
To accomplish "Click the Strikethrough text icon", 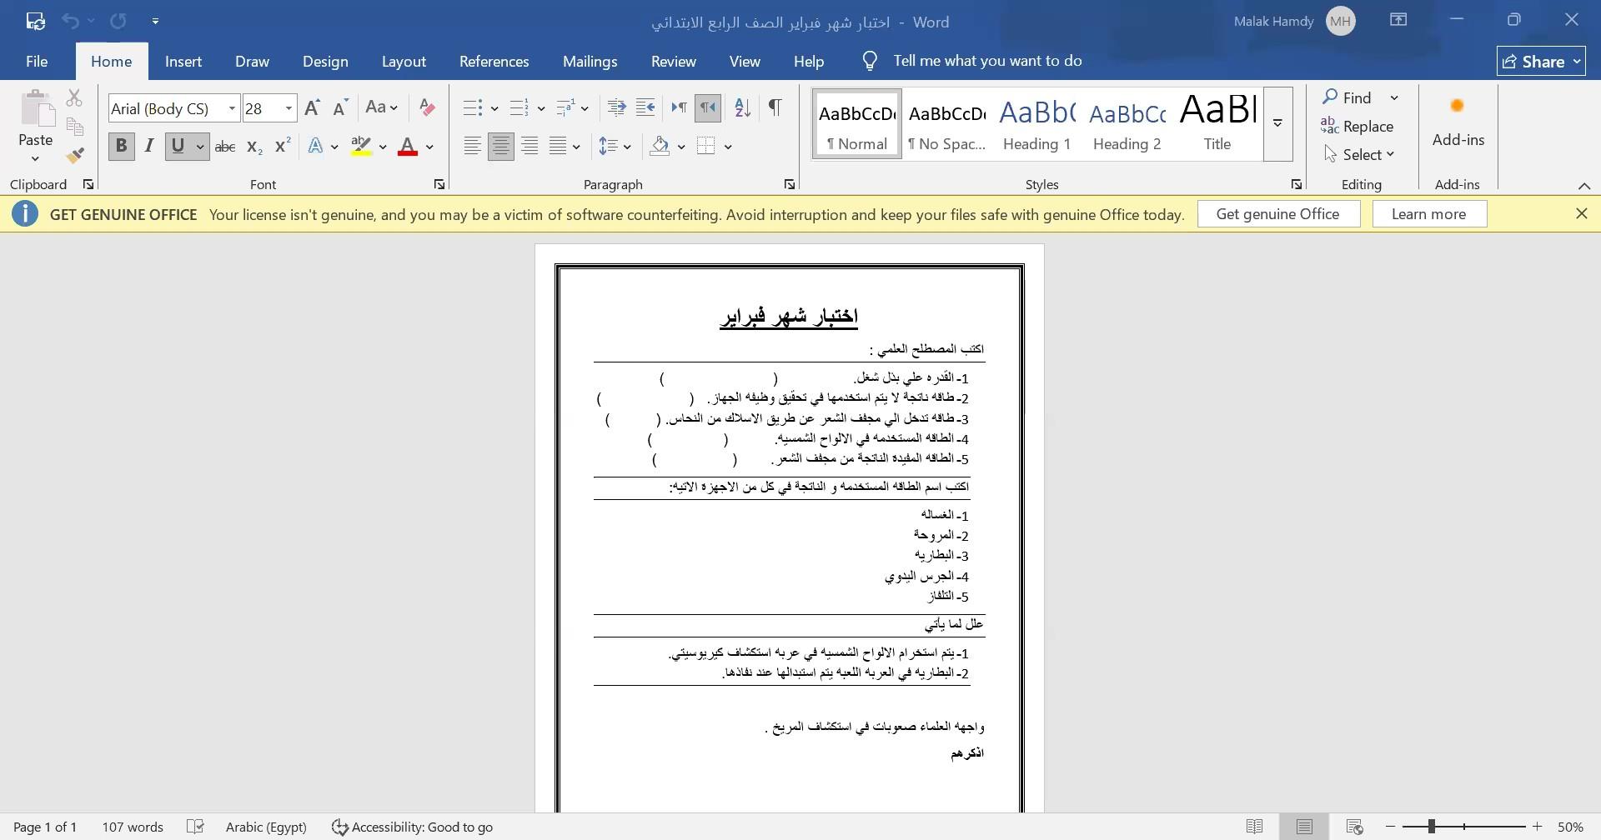I will tap(224, 147).
